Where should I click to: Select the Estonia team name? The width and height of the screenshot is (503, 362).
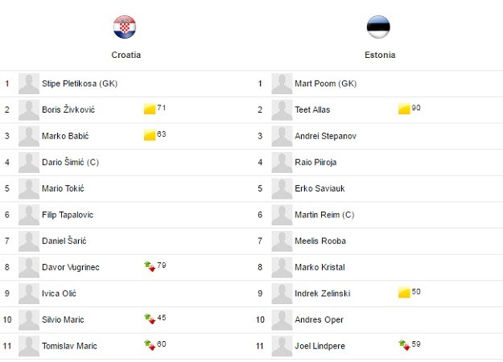(x=380, y=55)
